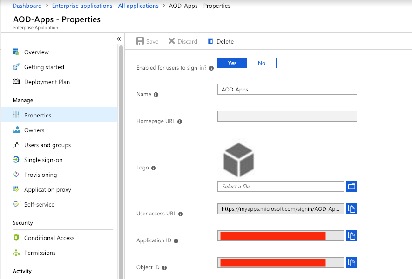
Task: Click the Homepage URL field
Action: point(287,117)
